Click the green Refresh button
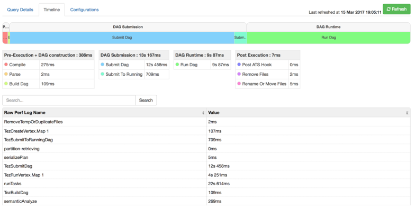The height and width of the screenshot is (208, 415). [396, 10]
